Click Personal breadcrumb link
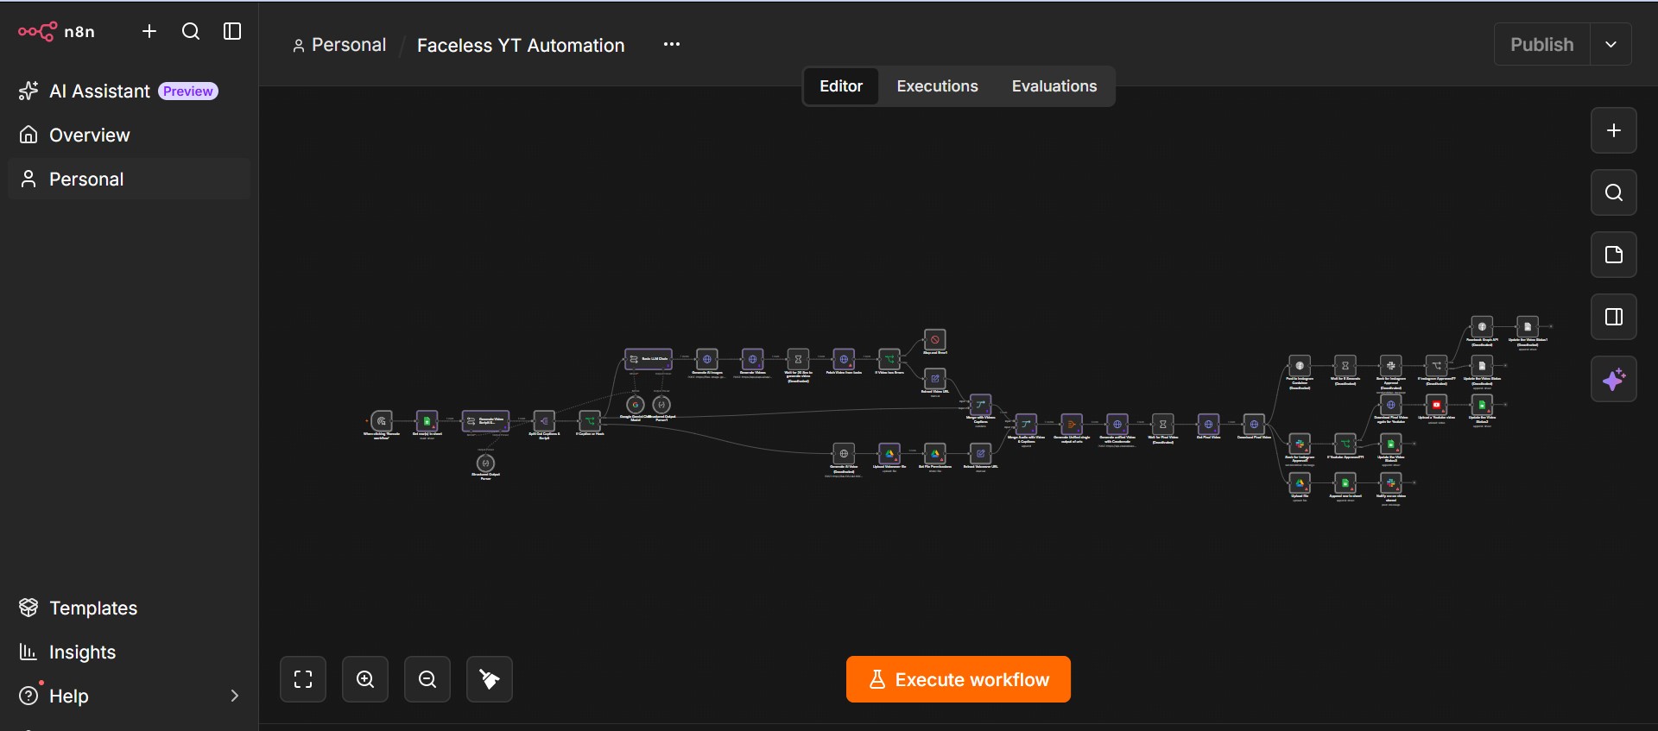Viewport: 1658px width, 731px height. pyautogui.click(x=339, y=45)
